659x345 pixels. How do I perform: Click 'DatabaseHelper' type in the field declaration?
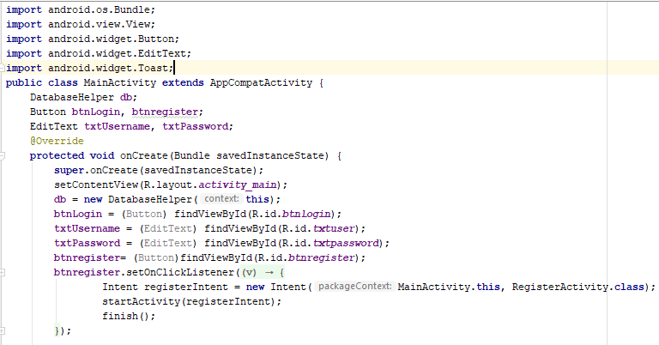coord(72,98)
